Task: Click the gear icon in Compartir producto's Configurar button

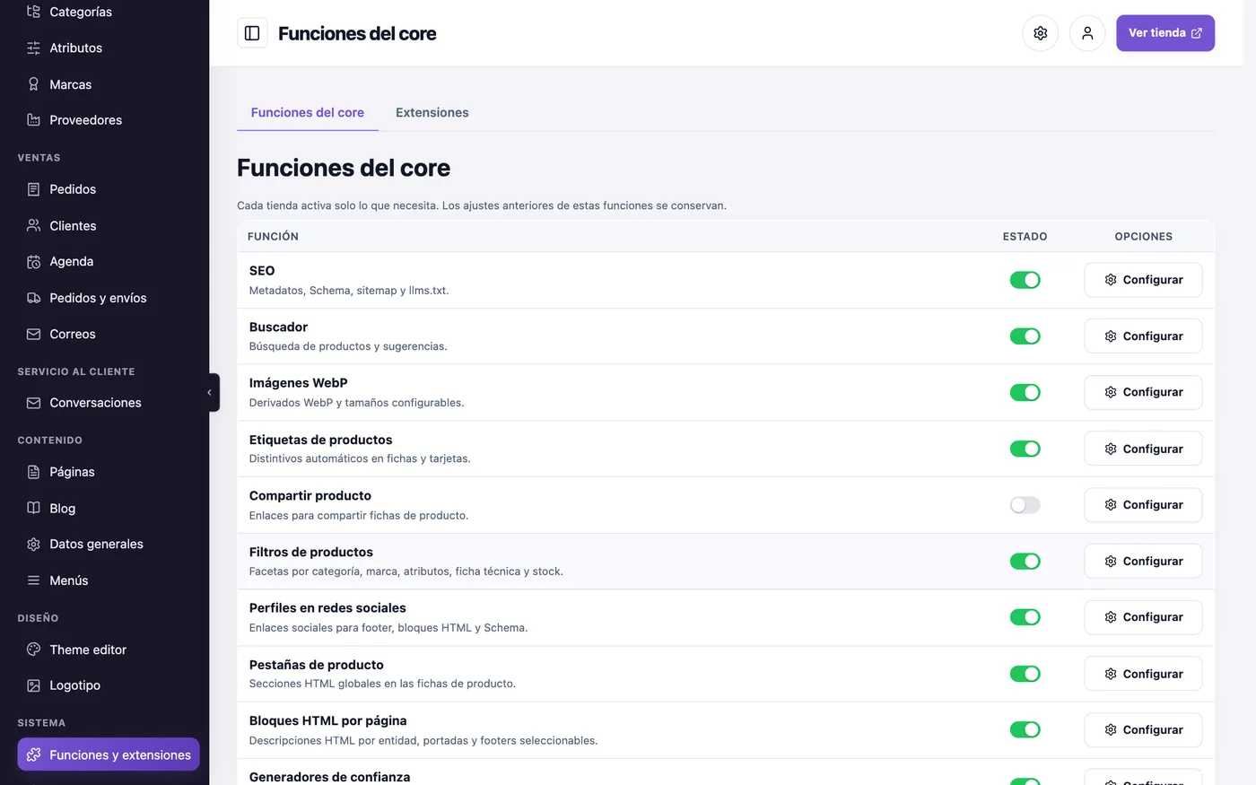Action: (x=1111, y=505)
